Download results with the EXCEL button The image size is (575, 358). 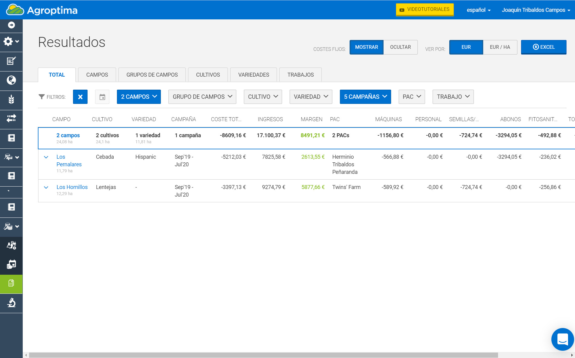(543, 47)
